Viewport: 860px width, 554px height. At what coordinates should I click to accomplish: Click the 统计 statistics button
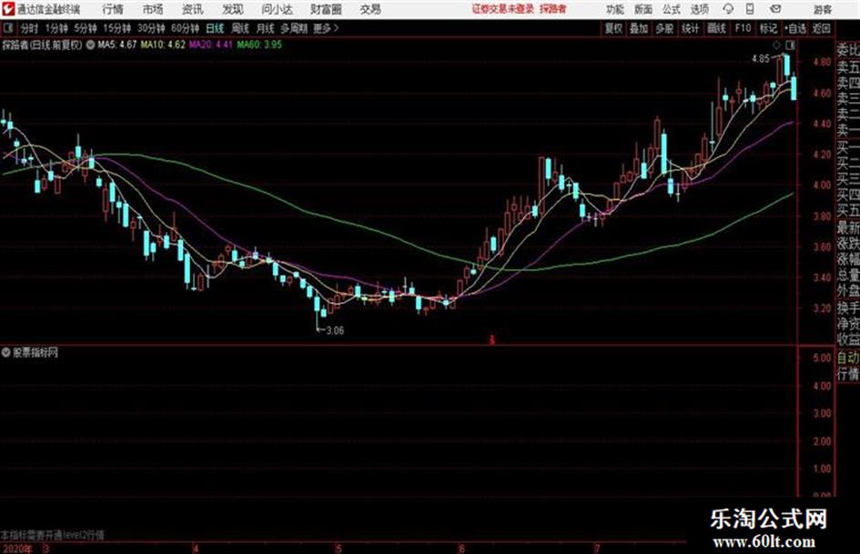coord(690,28)
